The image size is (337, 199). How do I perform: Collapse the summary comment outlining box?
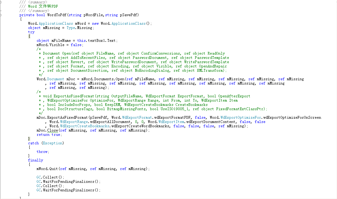click(x=1, y=2)
